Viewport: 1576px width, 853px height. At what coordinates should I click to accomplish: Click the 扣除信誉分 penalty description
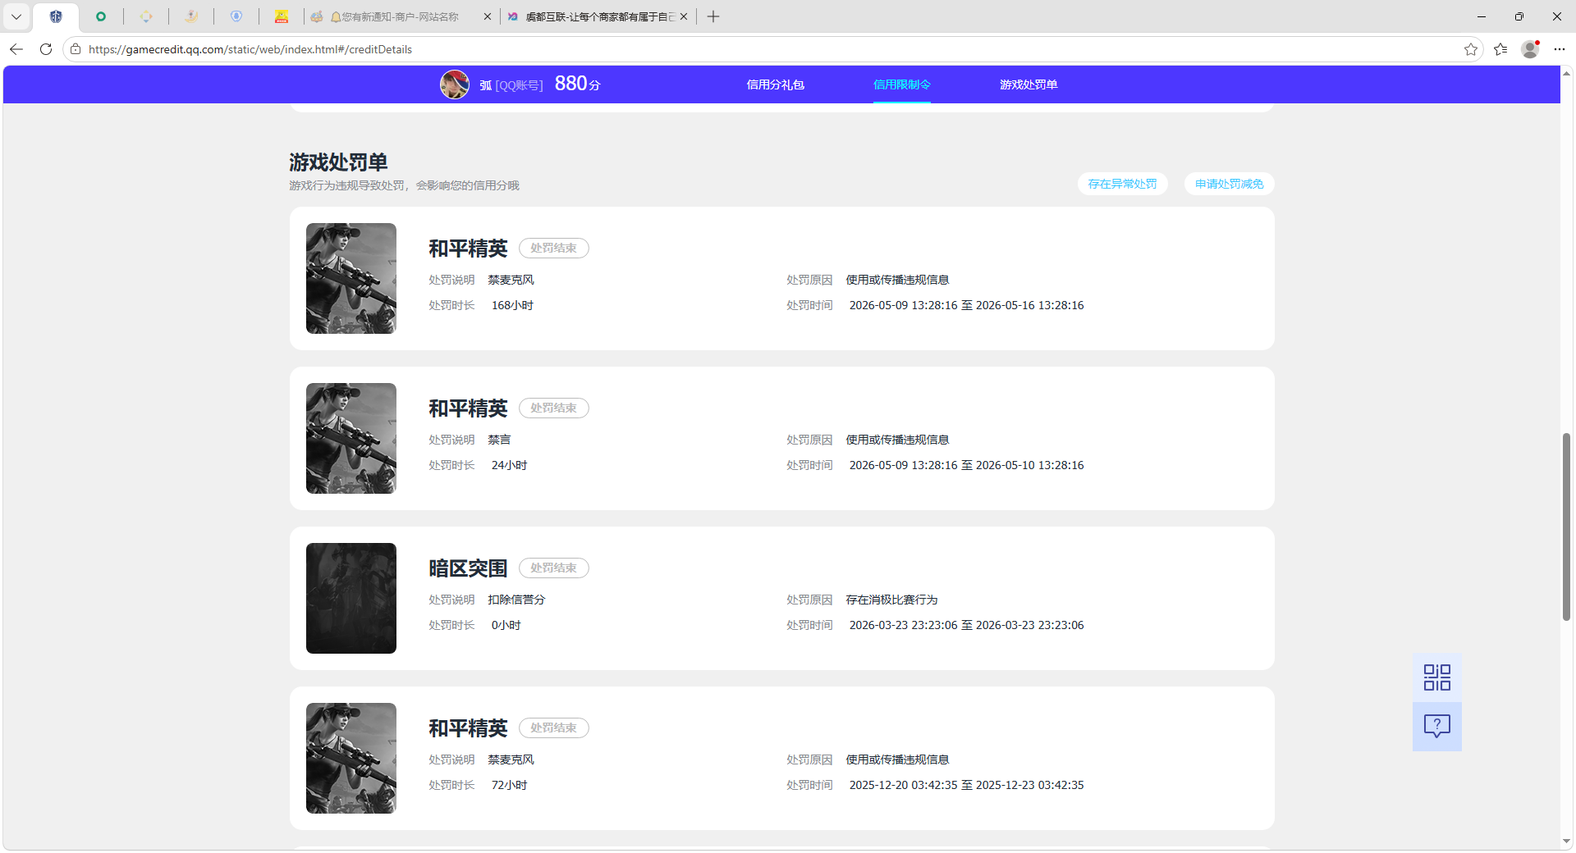[516, 600]
